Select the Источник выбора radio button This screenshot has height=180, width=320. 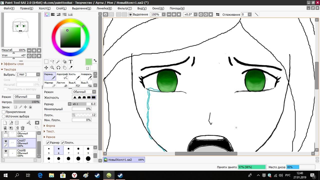(x=4, y=116)
